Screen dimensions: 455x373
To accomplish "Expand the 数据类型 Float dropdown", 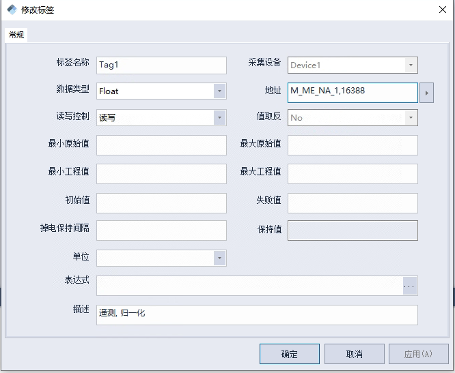I will tap(219, 91).
